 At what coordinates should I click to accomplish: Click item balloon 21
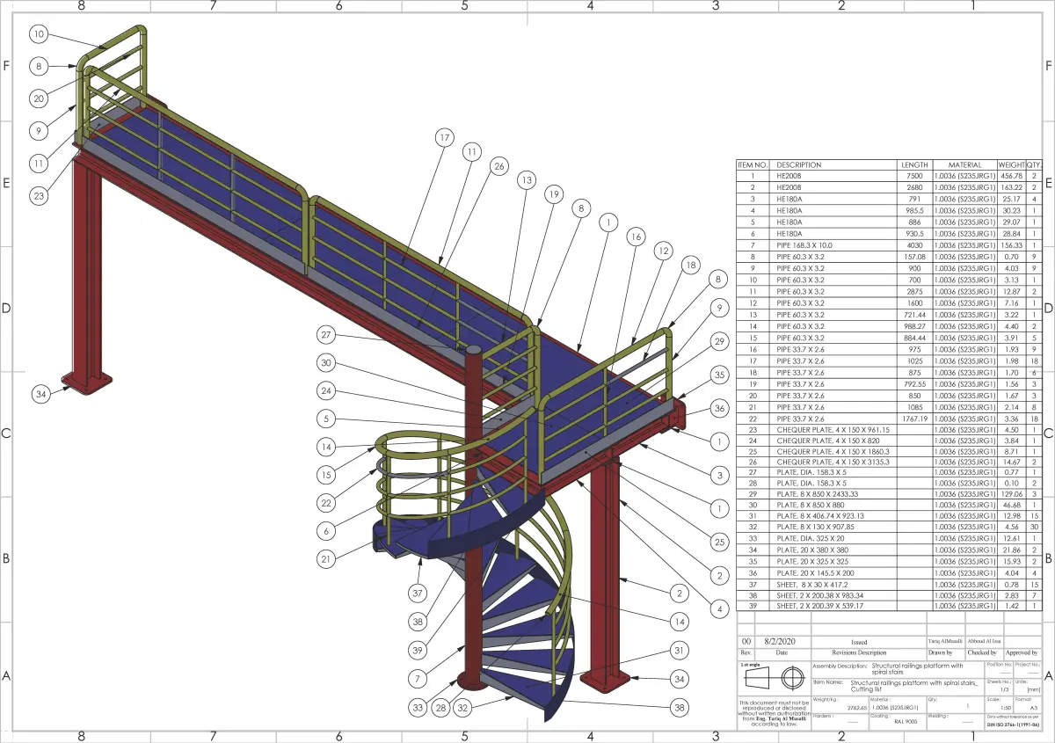[x=326, y=559]
